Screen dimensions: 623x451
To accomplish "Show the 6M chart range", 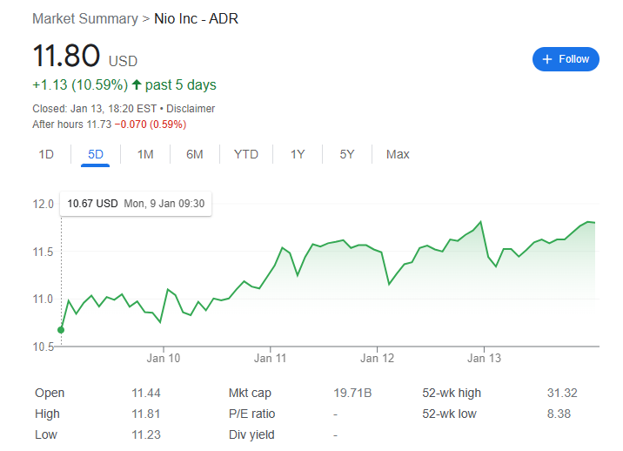I will pyautogui.click(x=195, y=154).
